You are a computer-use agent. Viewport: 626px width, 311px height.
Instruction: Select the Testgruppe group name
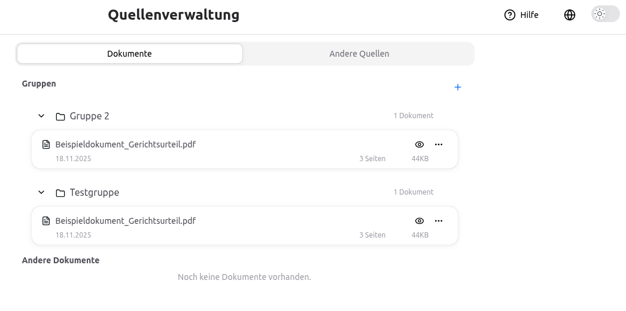(95, 192)
